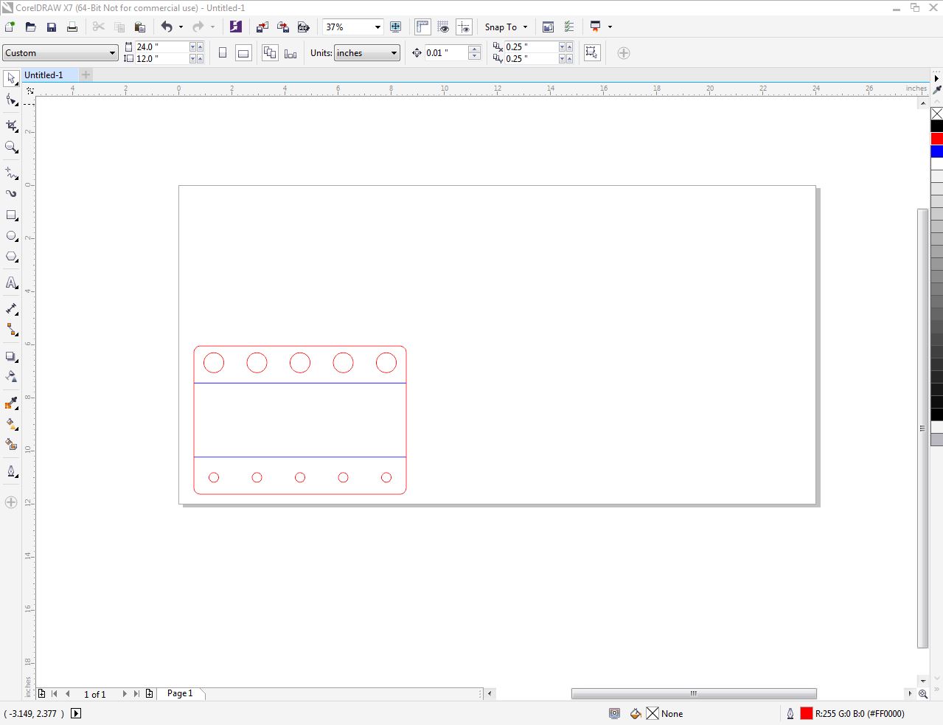Toggle Show Rulers button

tap(422, 27)
